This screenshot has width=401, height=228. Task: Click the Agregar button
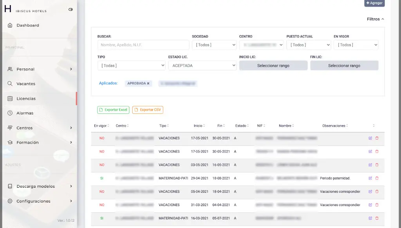click(x=374, y=3)
